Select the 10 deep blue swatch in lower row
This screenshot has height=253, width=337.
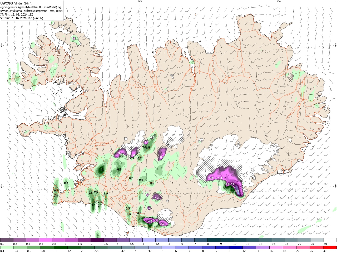pos(236,247)
